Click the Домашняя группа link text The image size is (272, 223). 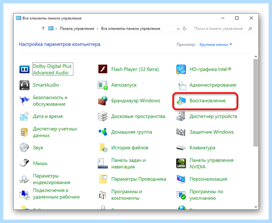131,132
